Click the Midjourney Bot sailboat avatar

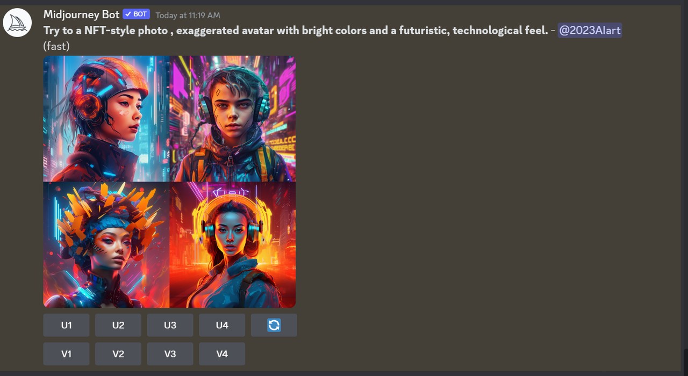click(17, 23)
